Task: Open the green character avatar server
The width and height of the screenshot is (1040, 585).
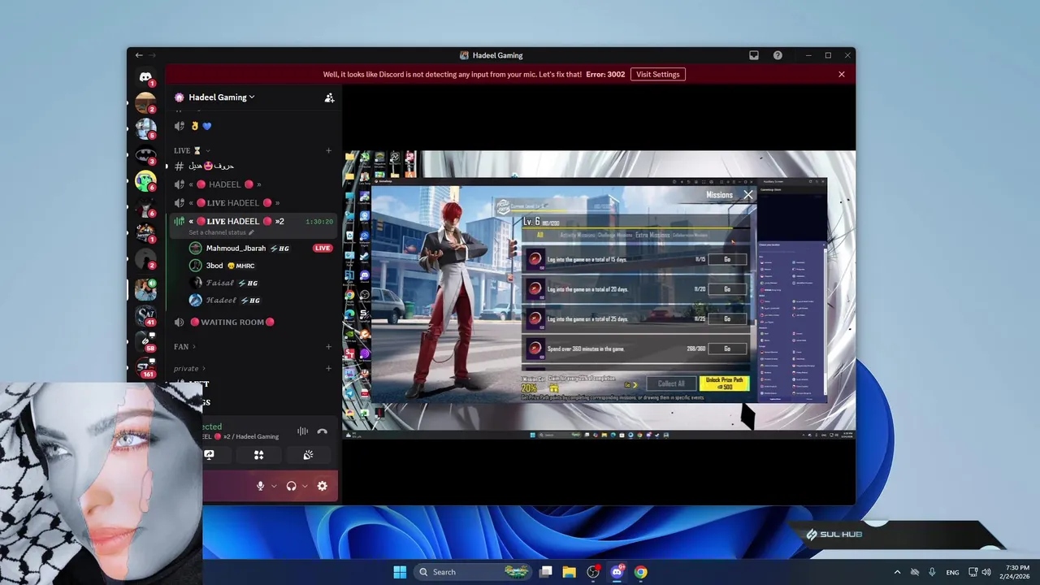Action: pos(145,181)
